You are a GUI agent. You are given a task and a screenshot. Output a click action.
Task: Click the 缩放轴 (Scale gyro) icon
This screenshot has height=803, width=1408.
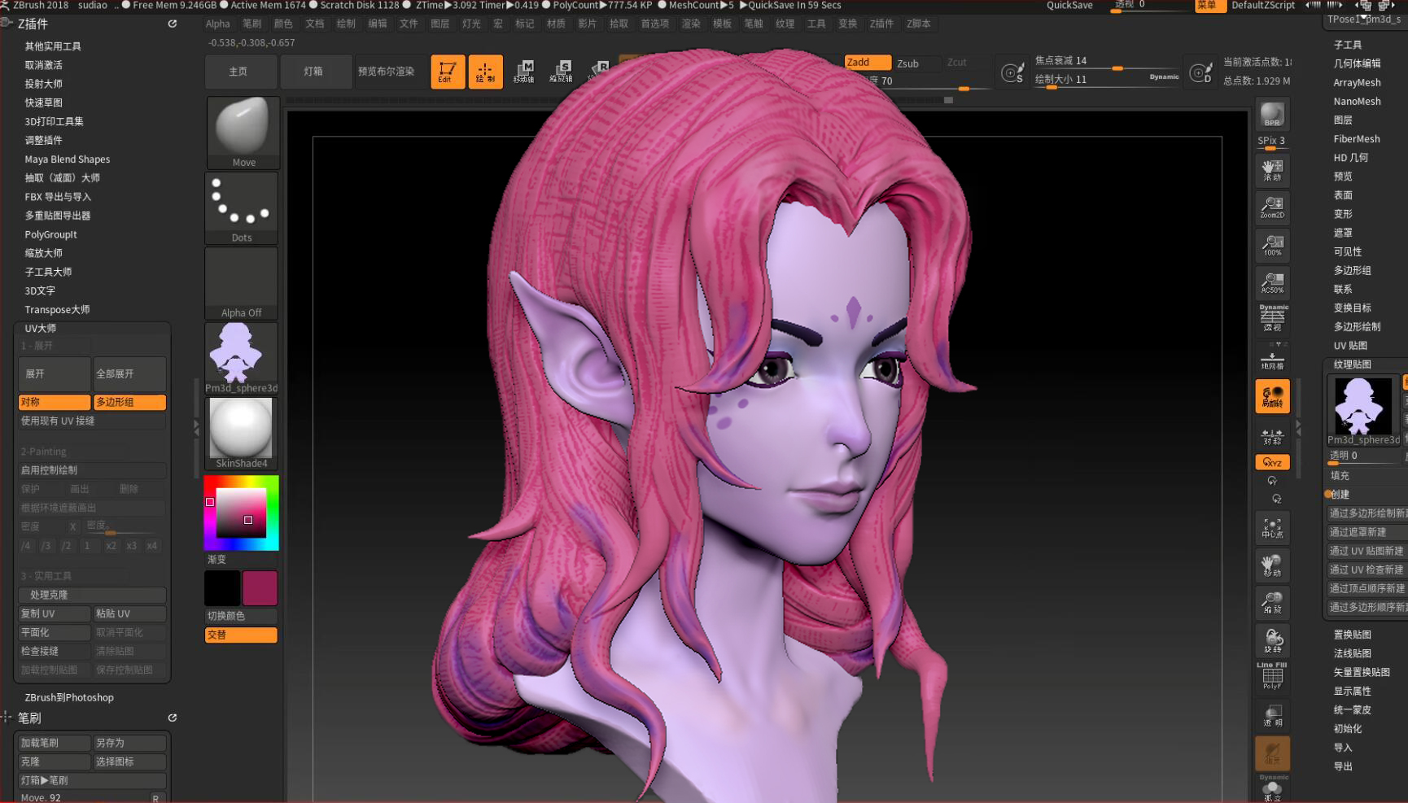[x=563, y=71]
